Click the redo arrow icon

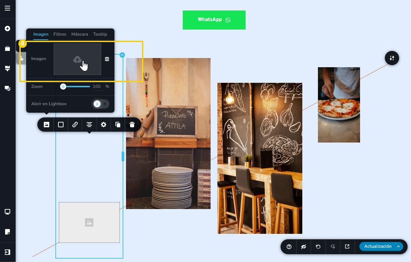tap(333, 247)
